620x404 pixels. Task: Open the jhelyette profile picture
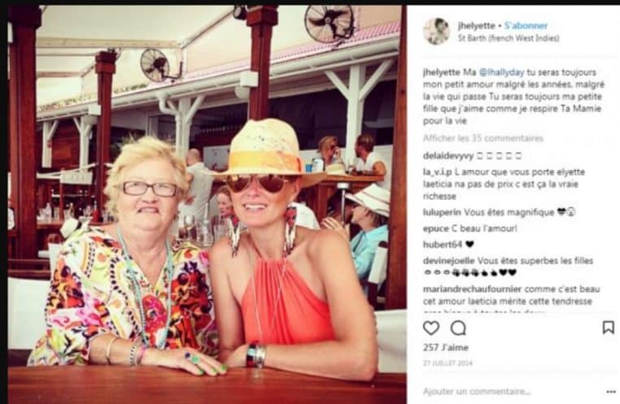pos(437,31)
